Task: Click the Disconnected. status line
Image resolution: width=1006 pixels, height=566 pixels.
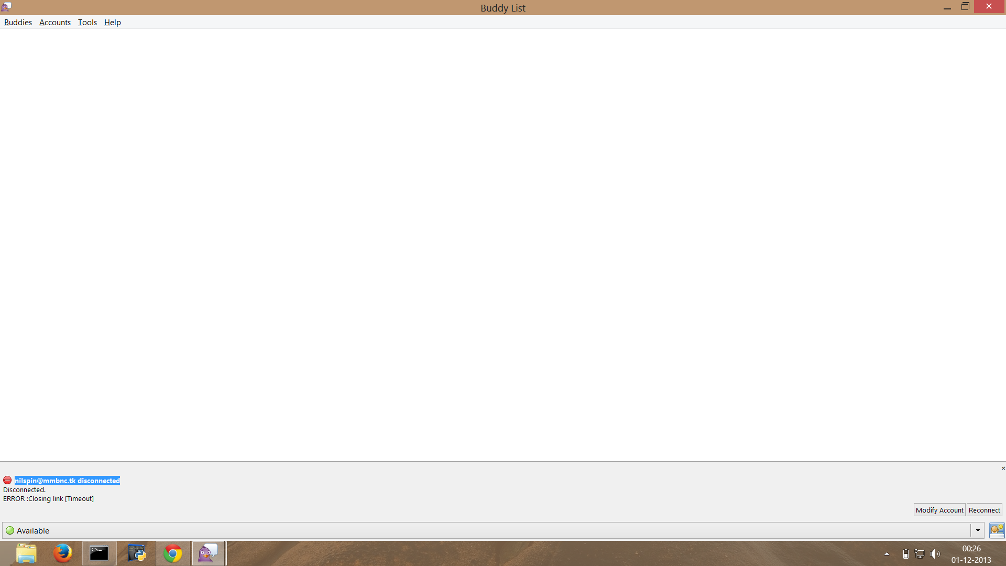Action: [x=24, y=489]
